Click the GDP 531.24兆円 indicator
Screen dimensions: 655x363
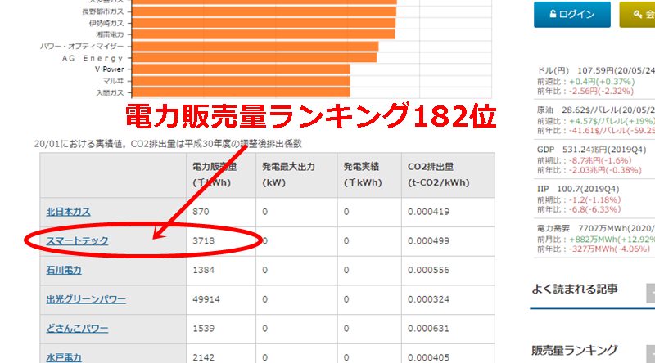point(591,150)
